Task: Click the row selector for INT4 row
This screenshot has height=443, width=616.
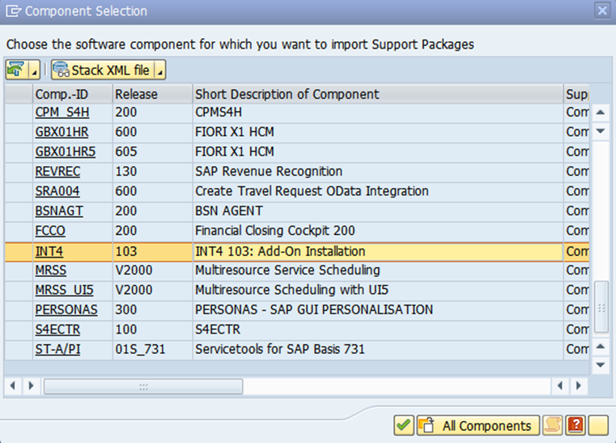Action: click(19, 252)
